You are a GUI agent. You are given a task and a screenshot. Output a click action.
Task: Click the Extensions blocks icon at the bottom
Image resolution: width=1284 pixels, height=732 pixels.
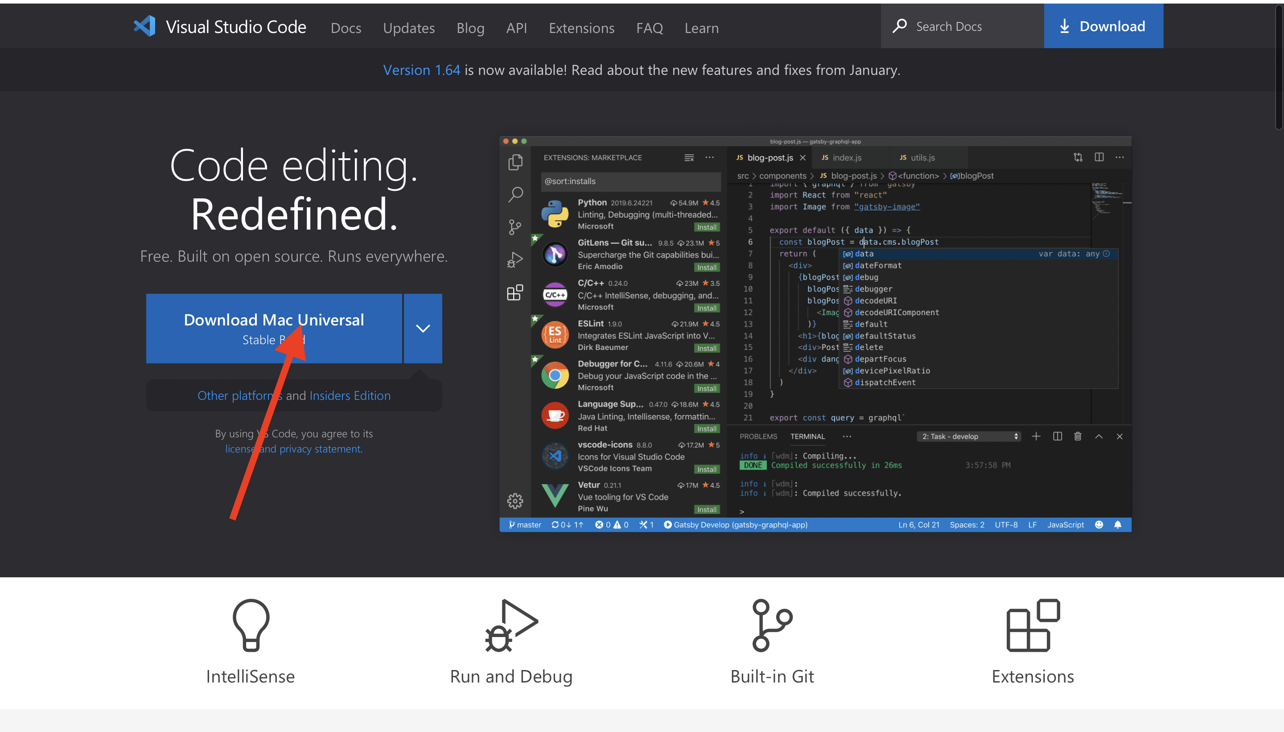1033,625
